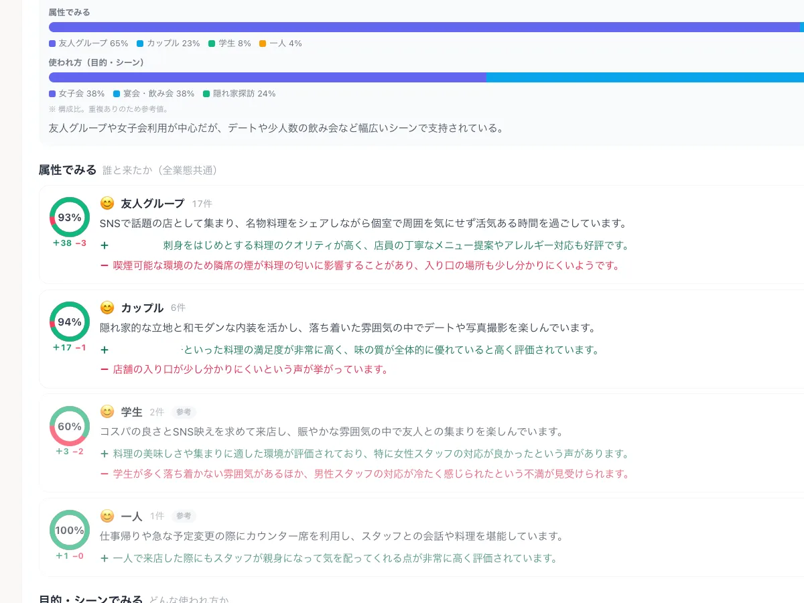Click the 94% donut chart for カップル
Viewport: 804px width, 603px height.
click(70, 322)
